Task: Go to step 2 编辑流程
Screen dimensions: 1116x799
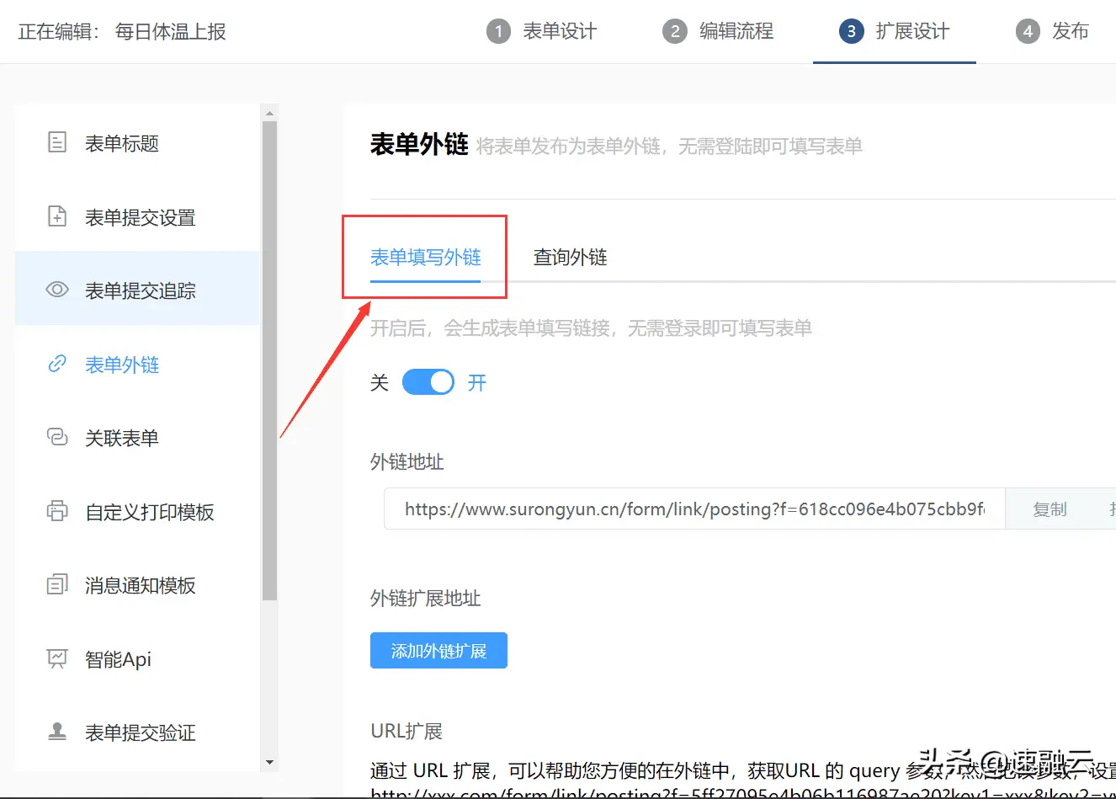Action: click(x=718, y=31)
